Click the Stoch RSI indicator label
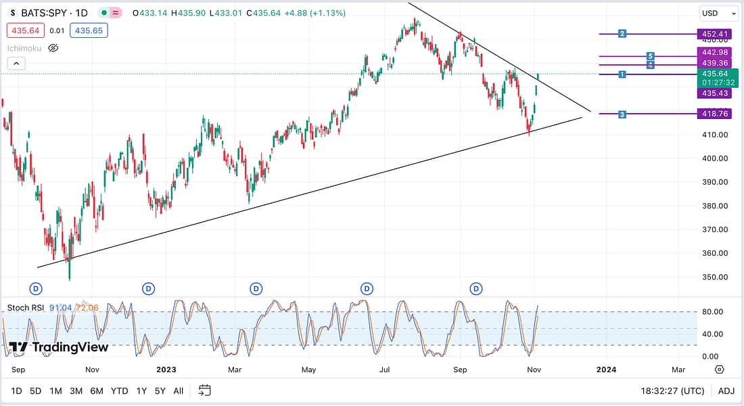The image size is (744, 406). pyautogui.click(x=28, y=308)
